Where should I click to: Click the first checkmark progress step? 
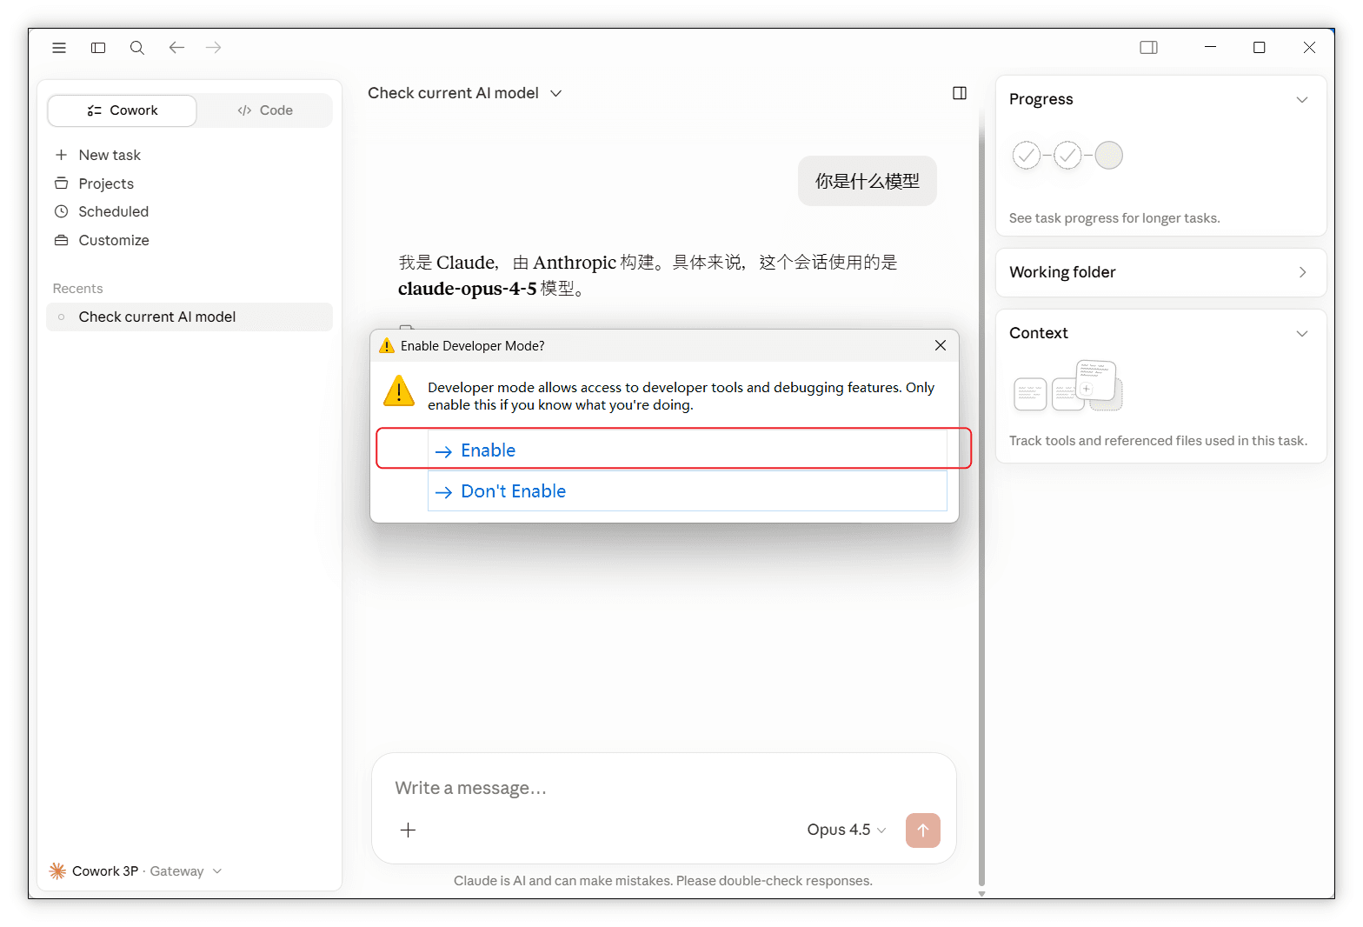pos(1027,156)
